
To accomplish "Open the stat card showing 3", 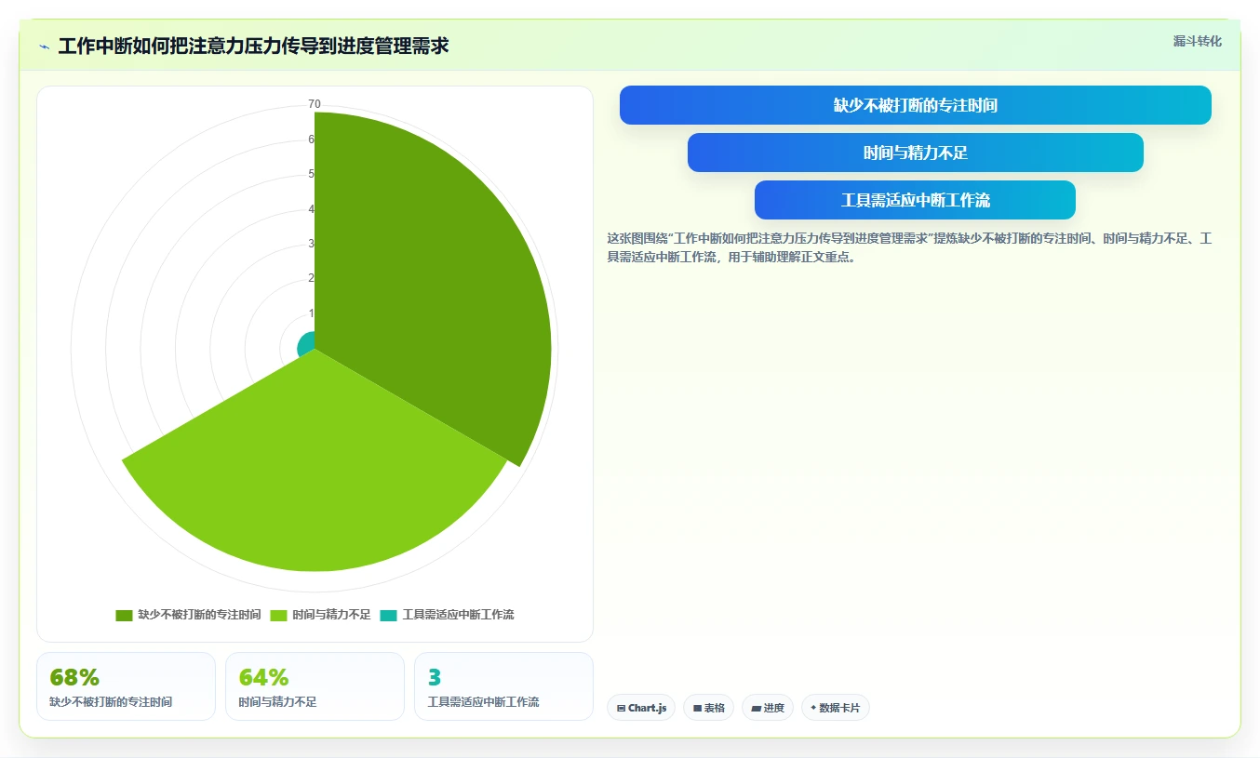I will point(503,686).
